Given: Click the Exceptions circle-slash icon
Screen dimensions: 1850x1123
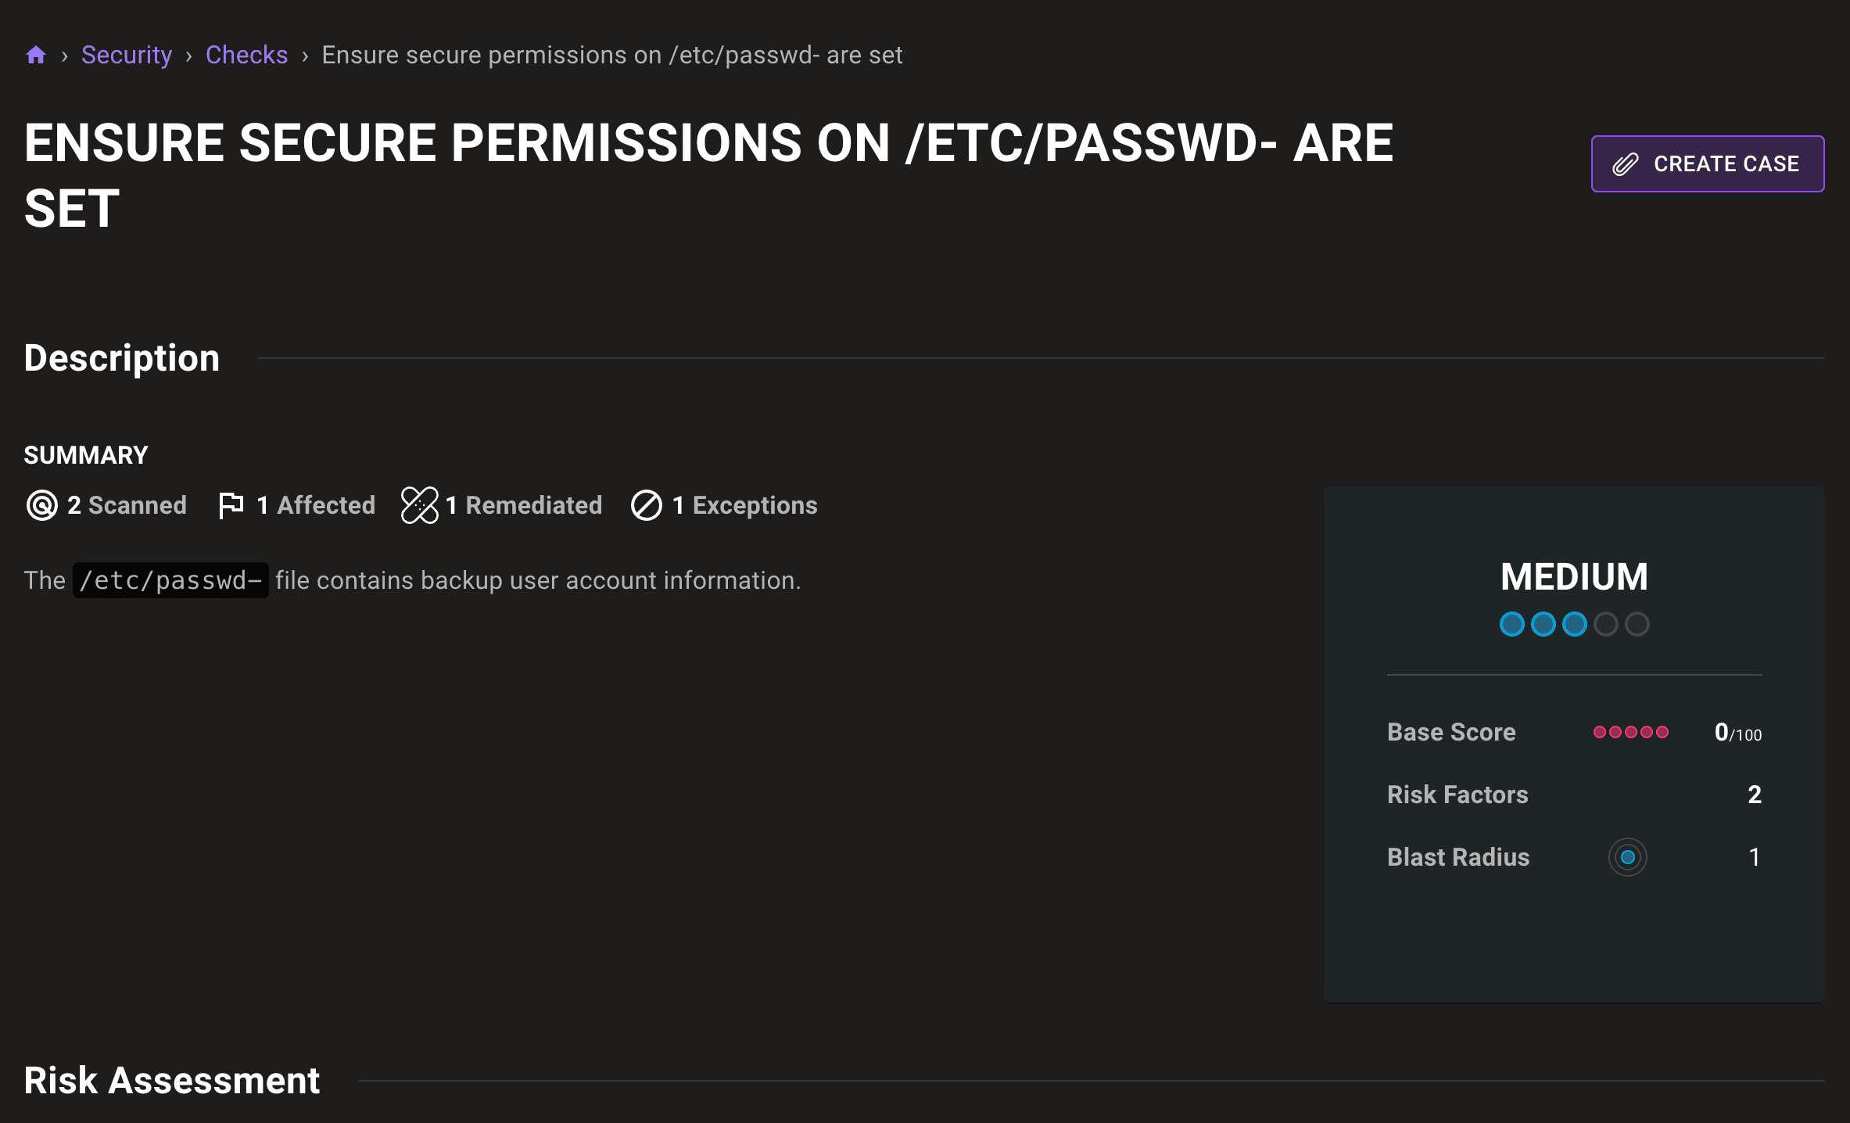Looking at the screenshot, I should click(646, 505).
